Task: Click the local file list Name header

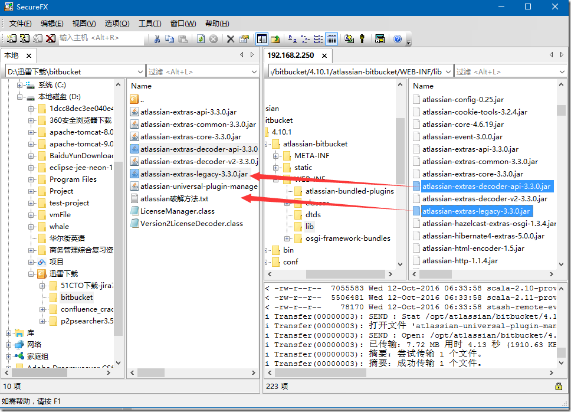Action: click(142, 86)
